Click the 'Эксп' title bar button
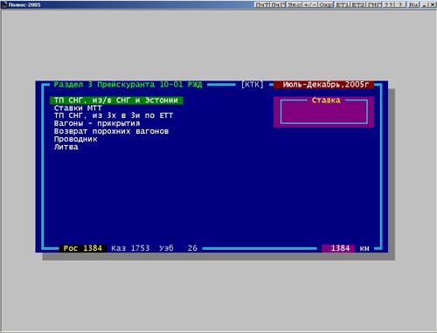This screenshot has width=437, height=333. 295,4
